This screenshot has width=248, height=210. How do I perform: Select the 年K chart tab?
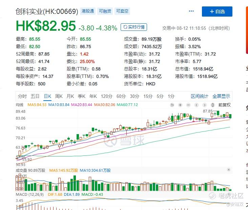tap(93, 96)
